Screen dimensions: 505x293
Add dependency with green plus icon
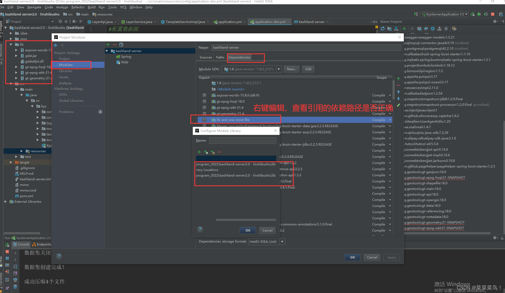[398, 79]
